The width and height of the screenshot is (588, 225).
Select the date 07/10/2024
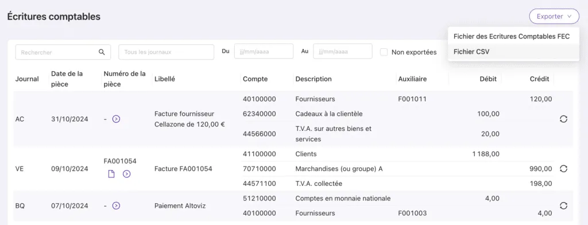click(69, 205)
